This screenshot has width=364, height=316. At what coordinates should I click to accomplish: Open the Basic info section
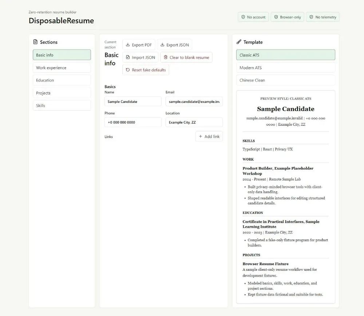[x=62, y=55]
